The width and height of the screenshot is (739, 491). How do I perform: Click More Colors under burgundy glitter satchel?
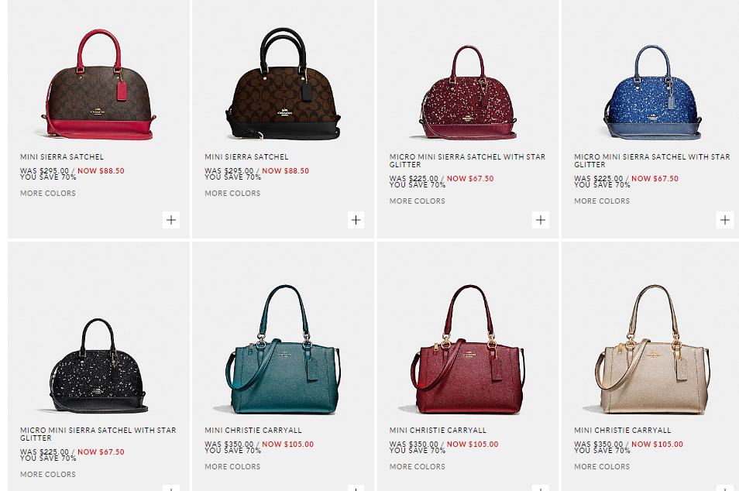tap(417, 201)
